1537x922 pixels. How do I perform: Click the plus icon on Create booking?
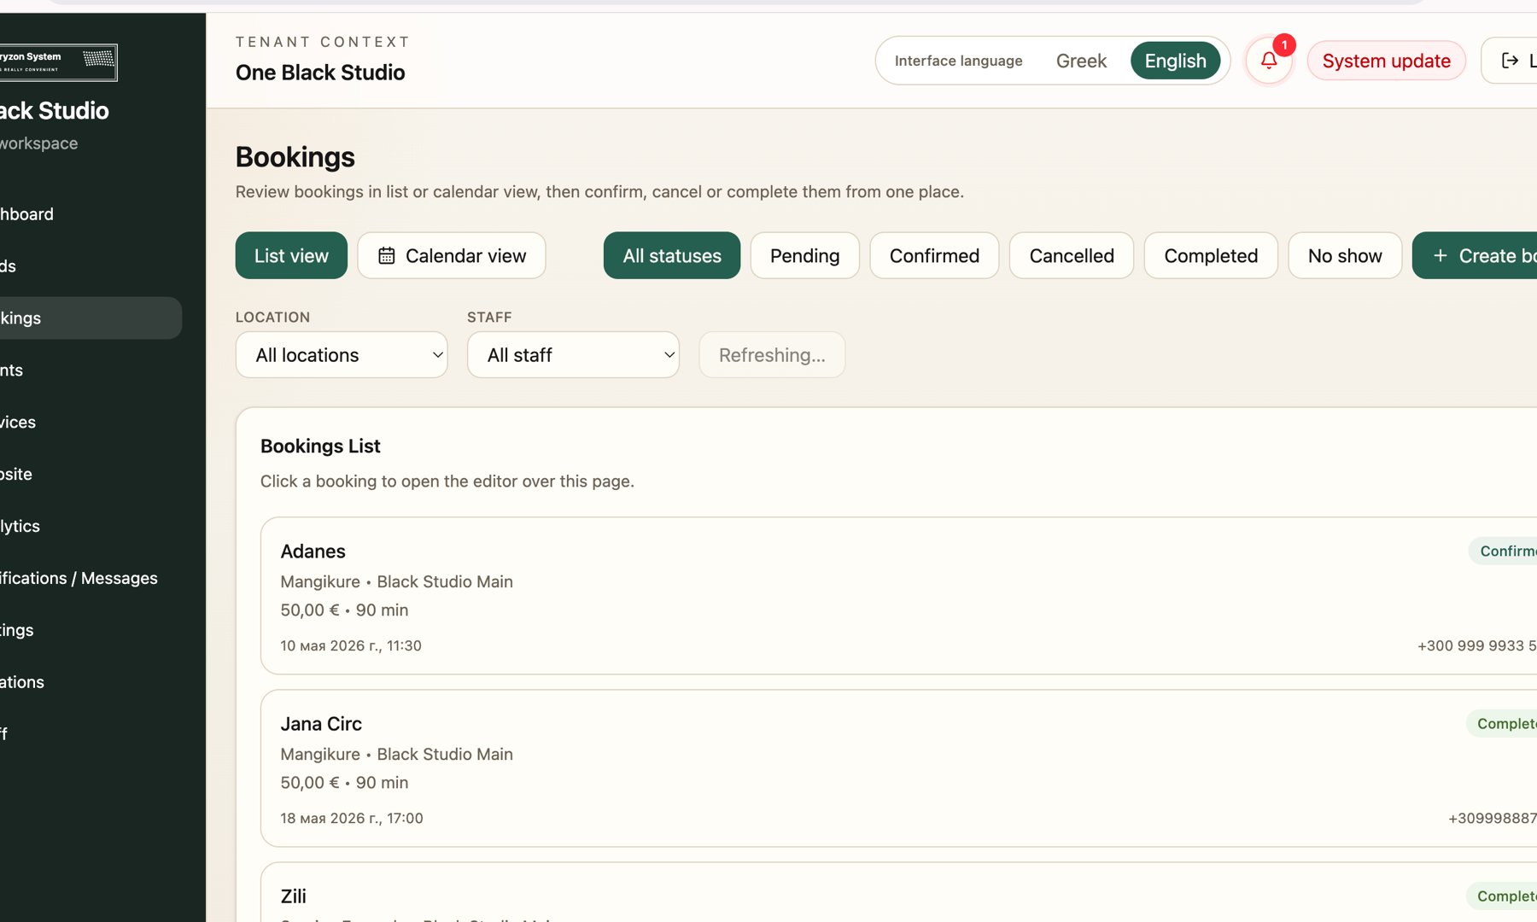(x=1440, y=255)
